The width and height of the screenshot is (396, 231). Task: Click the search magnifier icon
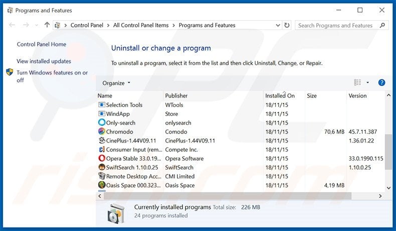click(382, 25)
